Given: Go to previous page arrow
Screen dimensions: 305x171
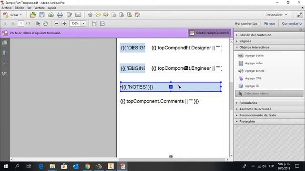Looking at the screenshot, I should [x=5, y=23].
